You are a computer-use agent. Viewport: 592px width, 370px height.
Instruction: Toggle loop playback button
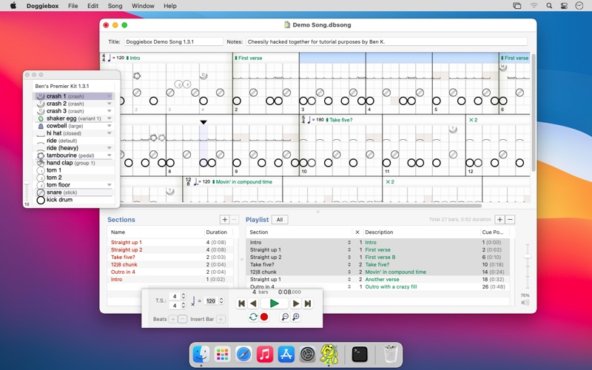(x=253, y=317)
